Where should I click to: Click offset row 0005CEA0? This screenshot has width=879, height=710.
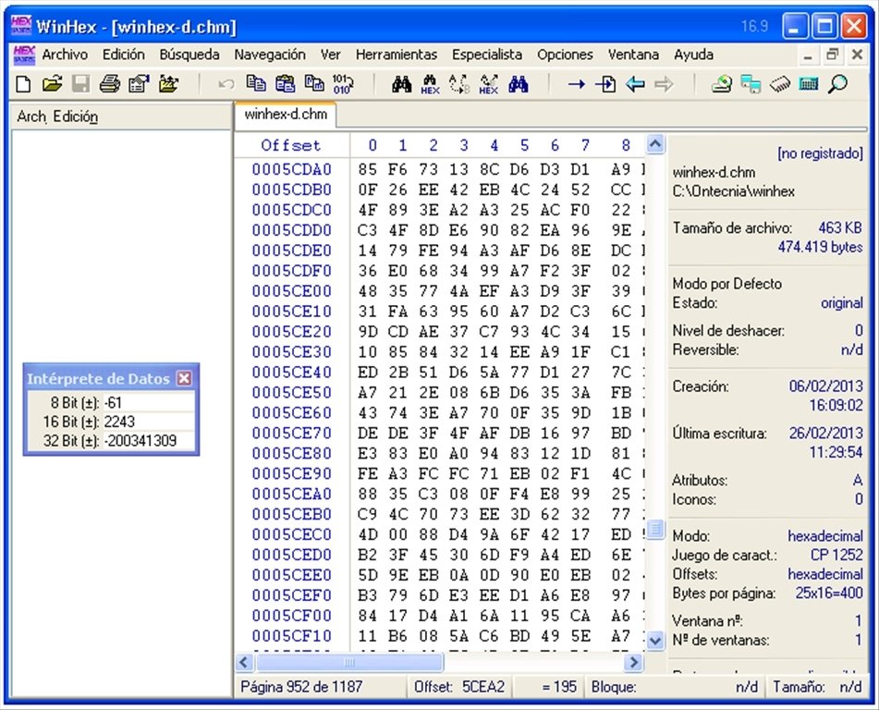(x=292, y=494)
